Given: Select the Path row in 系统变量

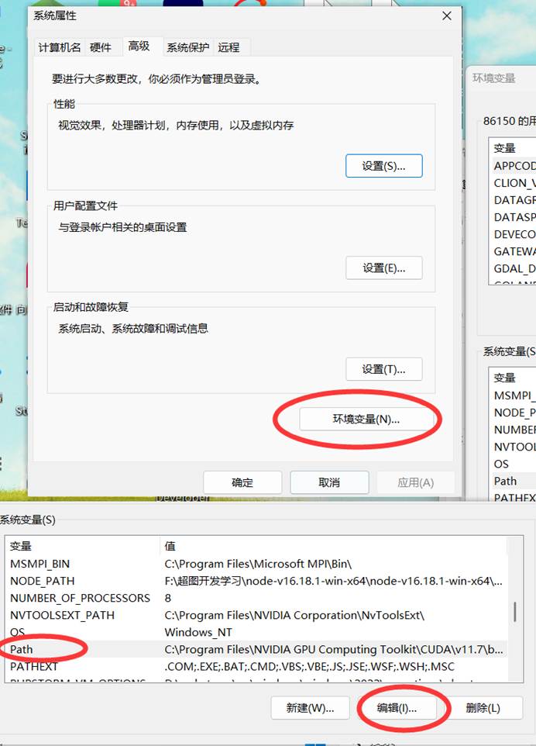Looking at the screenshot, I should pyautogui.click(x=256, y=649).
